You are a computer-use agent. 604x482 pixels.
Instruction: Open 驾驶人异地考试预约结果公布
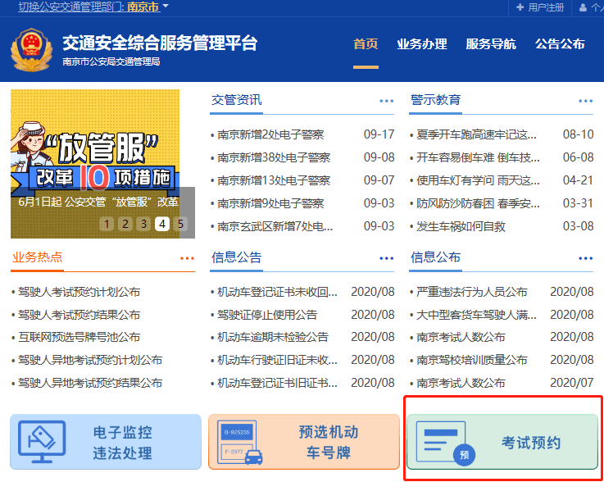click(x=90, y=383)
